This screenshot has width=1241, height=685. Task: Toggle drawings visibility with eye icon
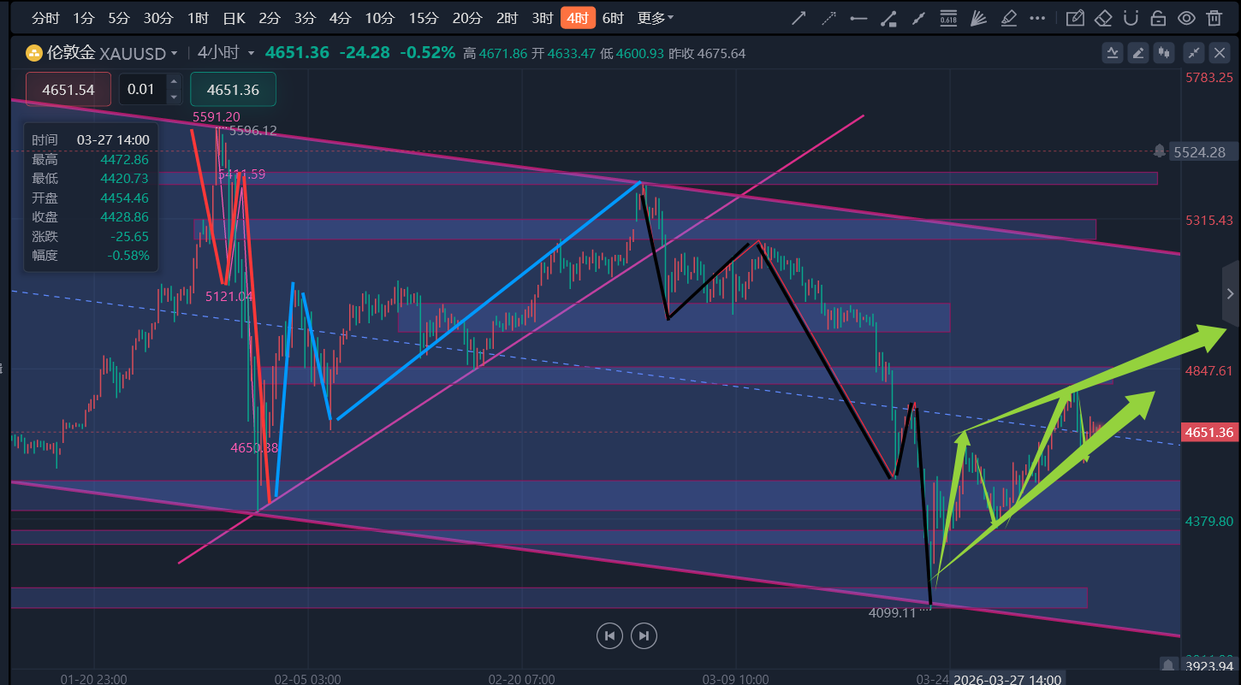pos(1186,18)
